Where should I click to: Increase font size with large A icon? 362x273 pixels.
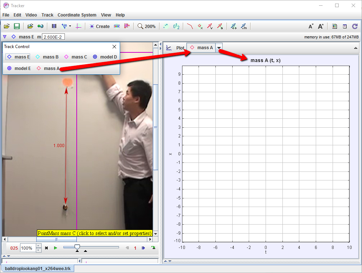pyautogui.click(x=321, y=26)
